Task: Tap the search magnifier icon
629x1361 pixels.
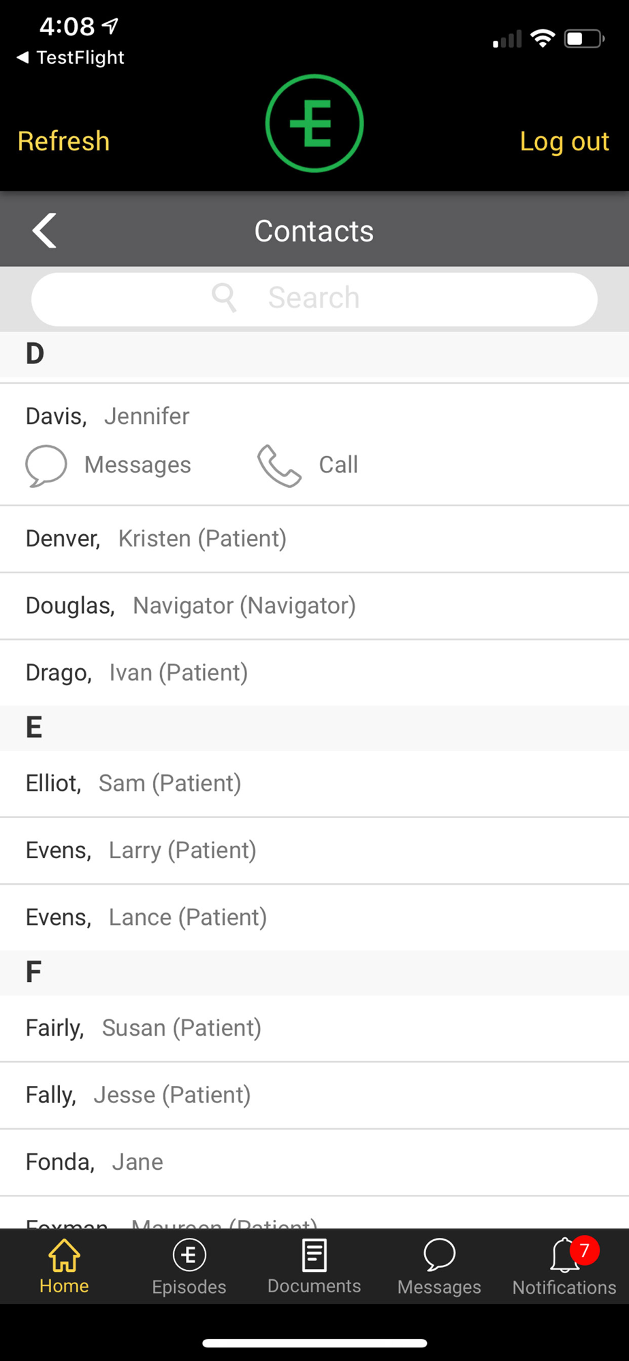Action: click(224, 298)
